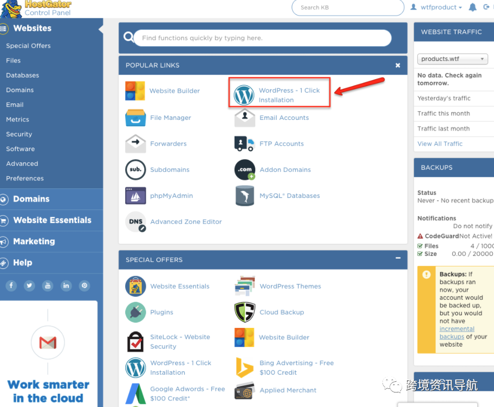Click the Plugins plug icon
494x407 pixels.
point(135,312)
